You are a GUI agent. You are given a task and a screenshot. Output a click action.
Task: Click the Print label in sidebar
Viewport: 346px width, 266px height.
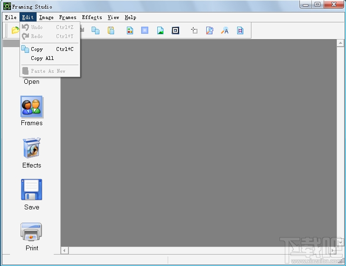coord(32,248)
